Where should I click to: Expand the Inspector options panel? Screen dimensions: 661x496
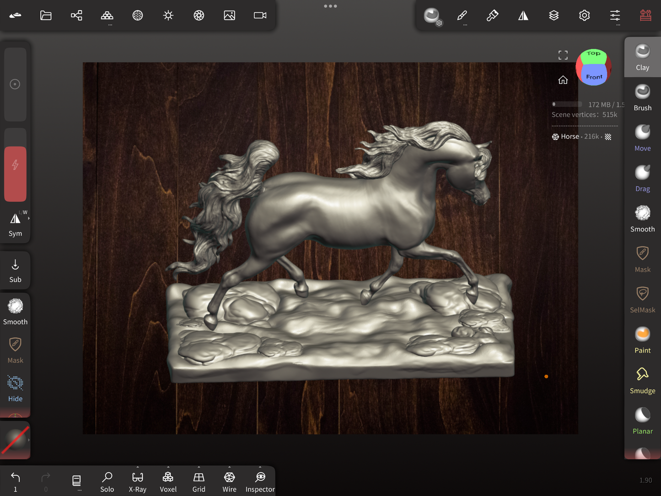click(x=260, y=468)
